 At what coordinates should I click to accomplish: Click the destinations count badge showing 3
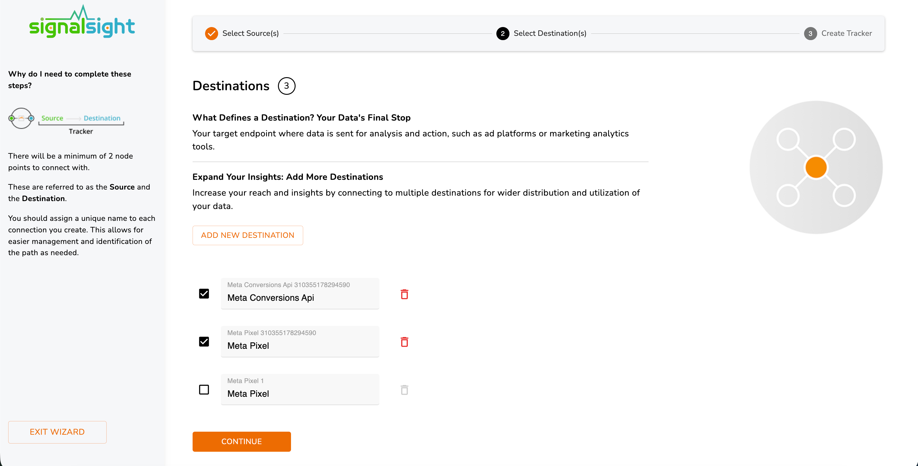tap(286, 86)
